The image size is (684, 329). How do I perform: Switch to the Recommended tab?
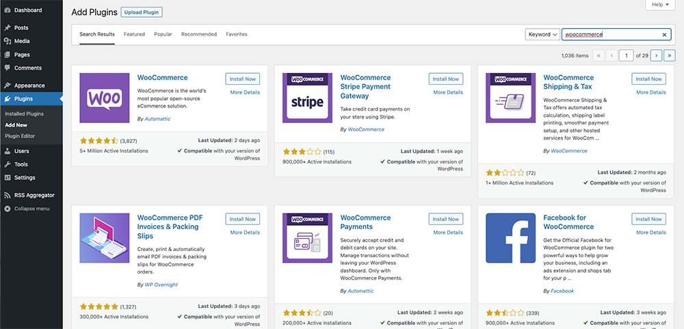(198, 34)
